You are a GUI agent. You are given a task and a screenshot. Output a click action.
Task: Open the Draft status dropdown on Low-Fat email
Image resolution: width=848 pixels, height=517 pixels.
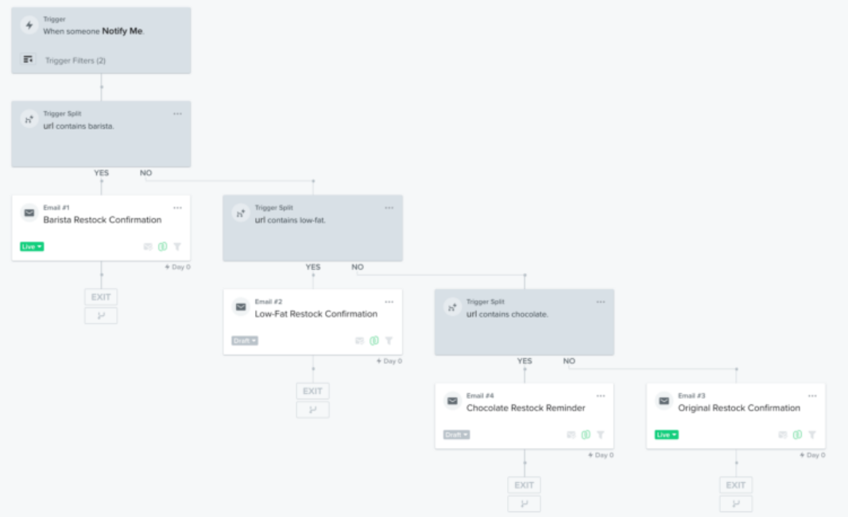click(x=244, y=341)
